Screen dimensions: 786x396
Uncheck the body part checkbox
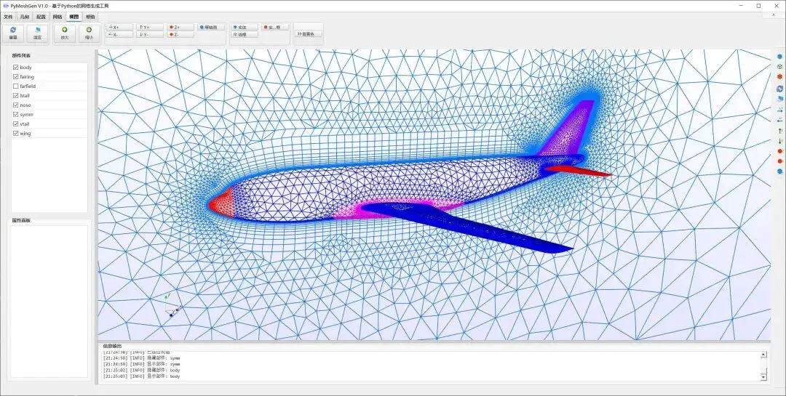(x=16, y=67)
